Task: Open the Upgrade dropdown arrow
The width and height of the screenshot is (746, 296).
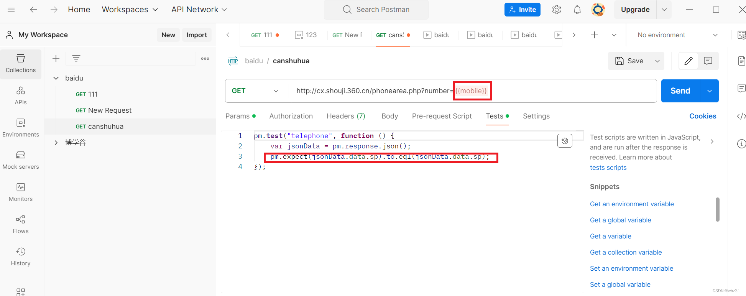Action: pyautogui.click(x=664, y=10)
